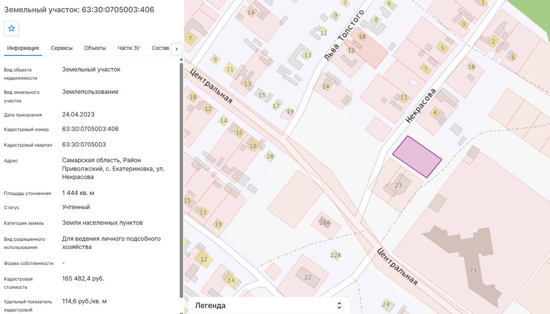Click the status value 'Учтенный'
The image size is (550, 314).
pyautogui.click(x=76, y=207)
